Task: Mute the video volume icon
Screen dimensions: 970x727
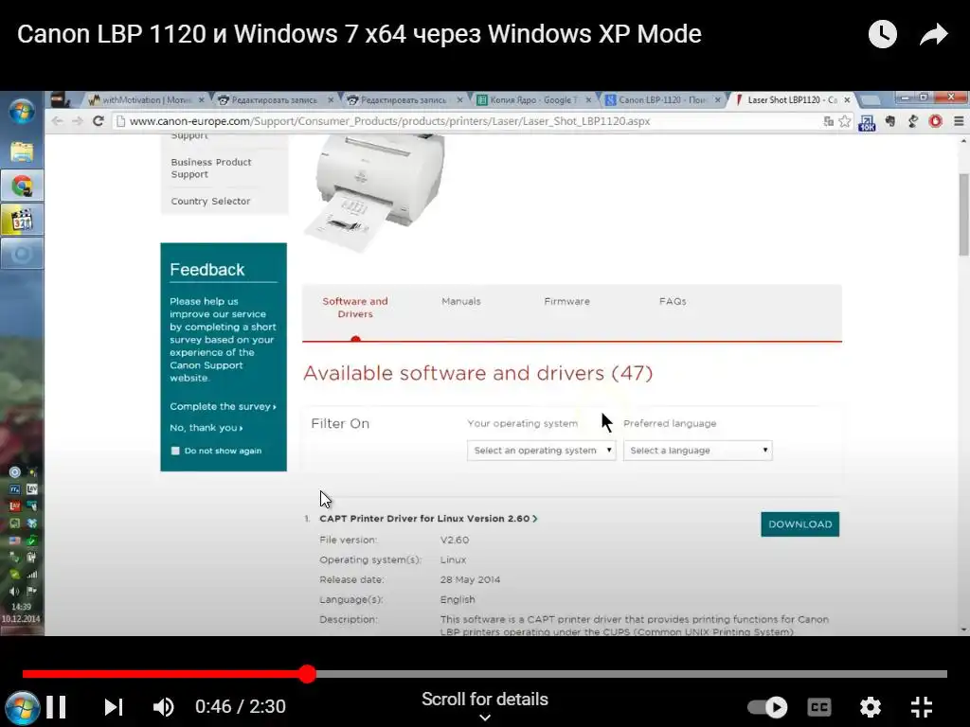Action: [163, 706]
